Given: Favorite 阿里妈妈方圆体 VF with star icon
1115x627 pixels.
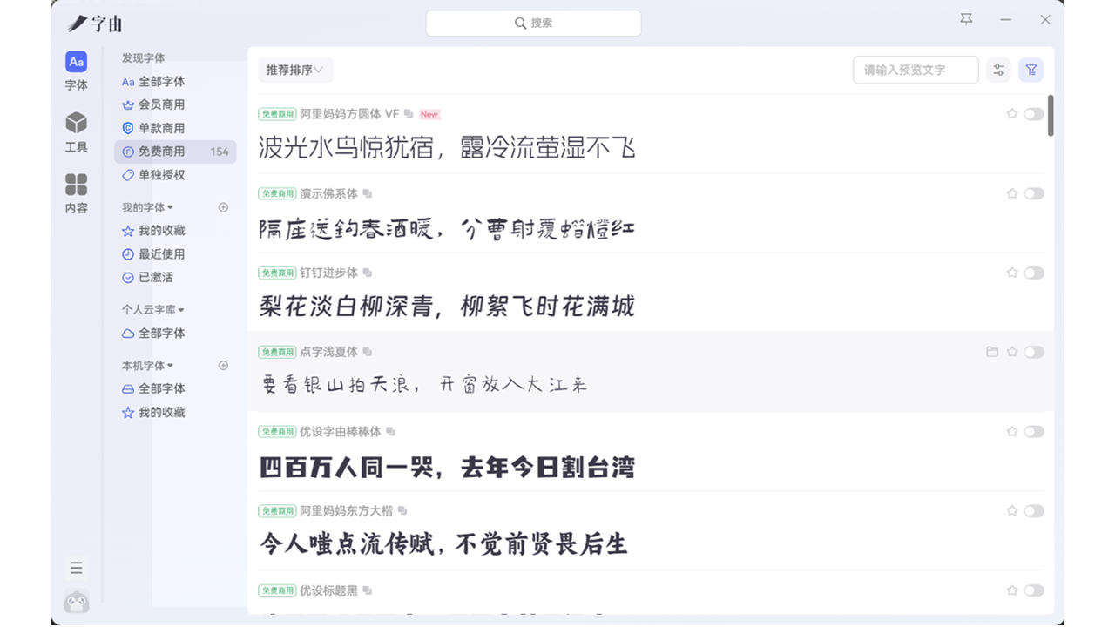Looking at the screenshot, I should pyautogui.click(x=1012, y=114).
